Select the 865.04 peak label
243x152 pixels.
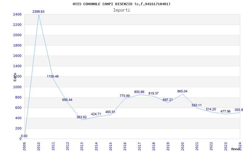coord(183,92)
